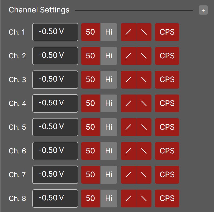Edit Ch. 1 threshold voltage field

tap(55, 32)
